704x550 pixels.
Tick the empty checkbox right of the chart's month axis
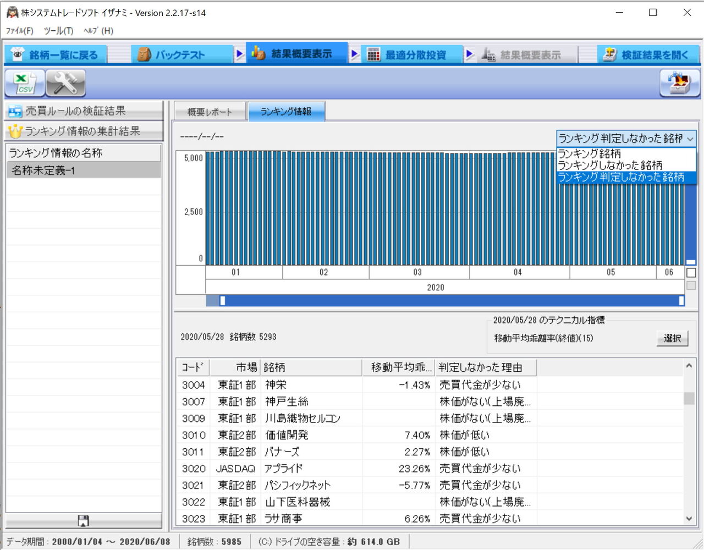(691, 272)
